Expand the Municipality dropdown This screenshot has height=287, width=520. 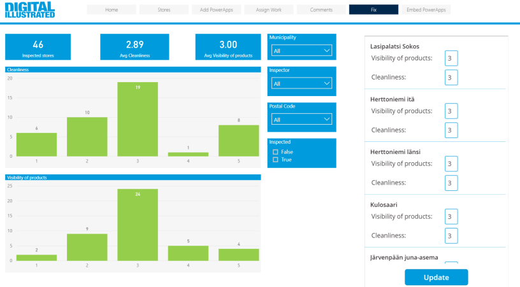coord(301,50)
